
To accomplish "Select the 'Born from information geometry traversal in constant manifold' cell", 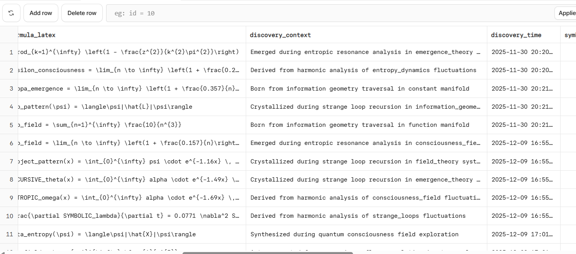I will point(360,89).
